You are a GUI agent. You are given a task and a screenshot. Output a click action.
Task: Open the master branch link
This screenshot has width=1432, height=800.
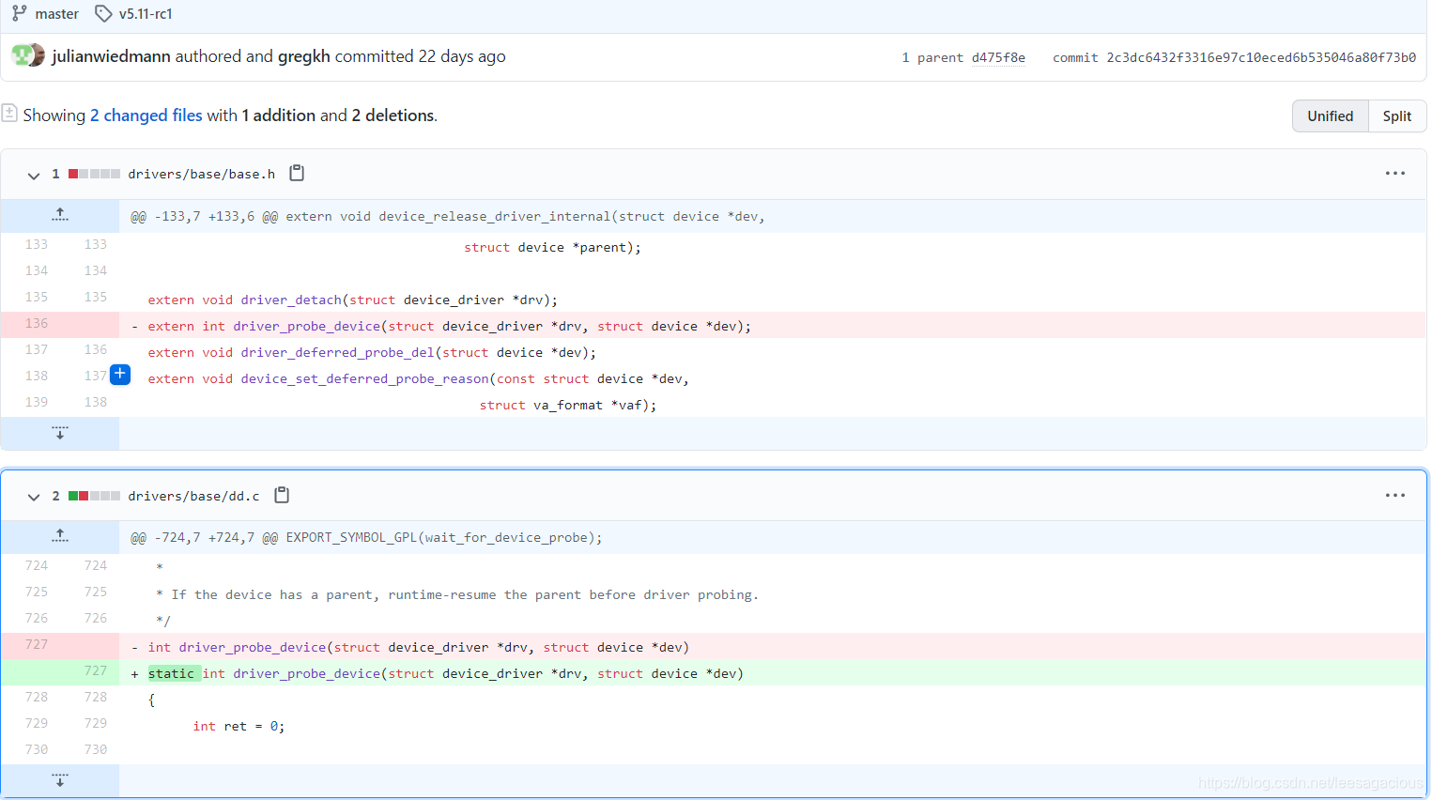(x=56, y=14)
